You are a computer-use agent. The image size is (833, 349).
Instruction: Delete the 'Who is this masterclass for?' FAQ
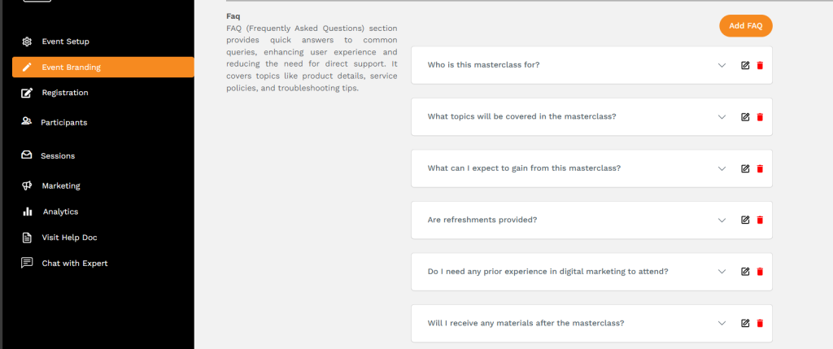(760, 65)
